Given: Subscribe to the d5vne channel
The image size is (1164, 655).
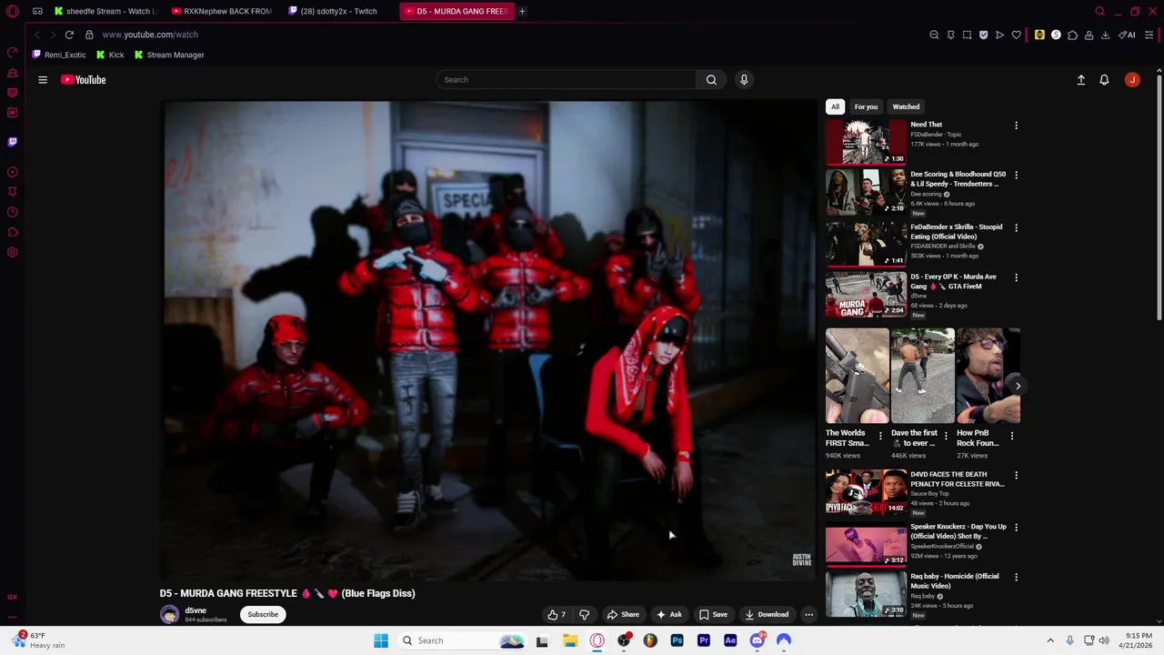Looking at the screenshot, I should (x=263, y=614).
